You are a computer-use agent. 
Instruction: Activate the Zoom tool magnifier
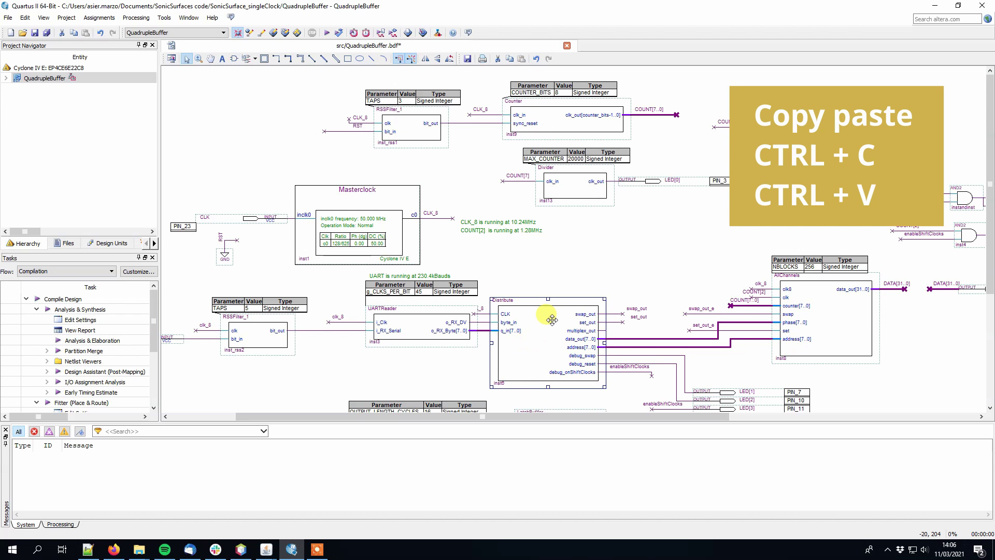[198, 59]
